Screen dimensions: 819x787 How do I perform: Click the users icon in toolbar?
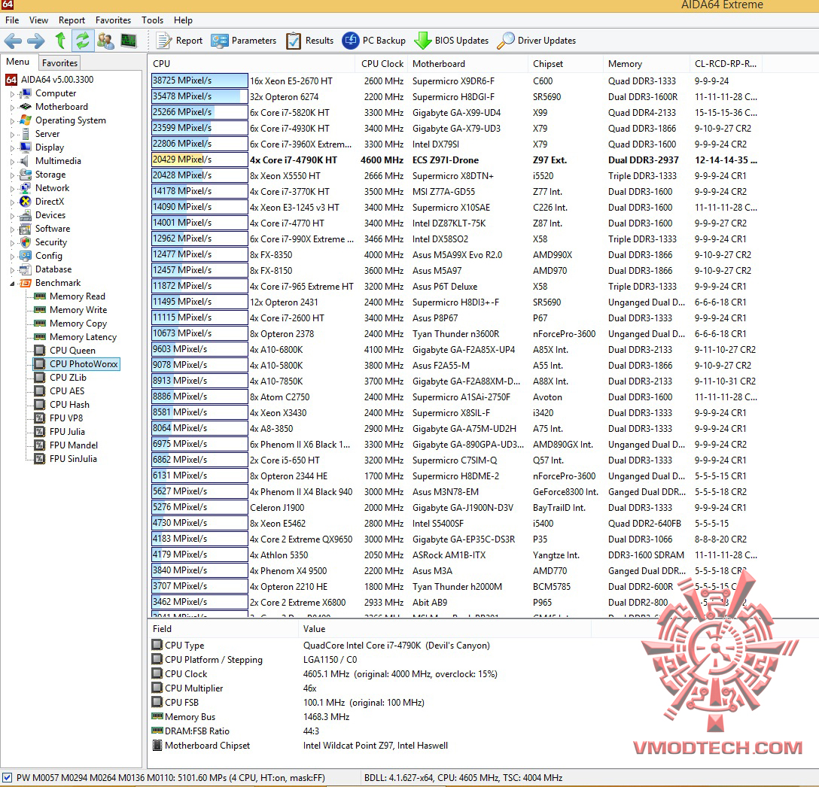coord(105,41)
